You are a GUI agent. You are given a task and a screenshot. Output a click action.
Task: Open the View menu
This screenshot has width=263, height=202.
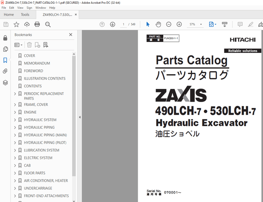20,8
